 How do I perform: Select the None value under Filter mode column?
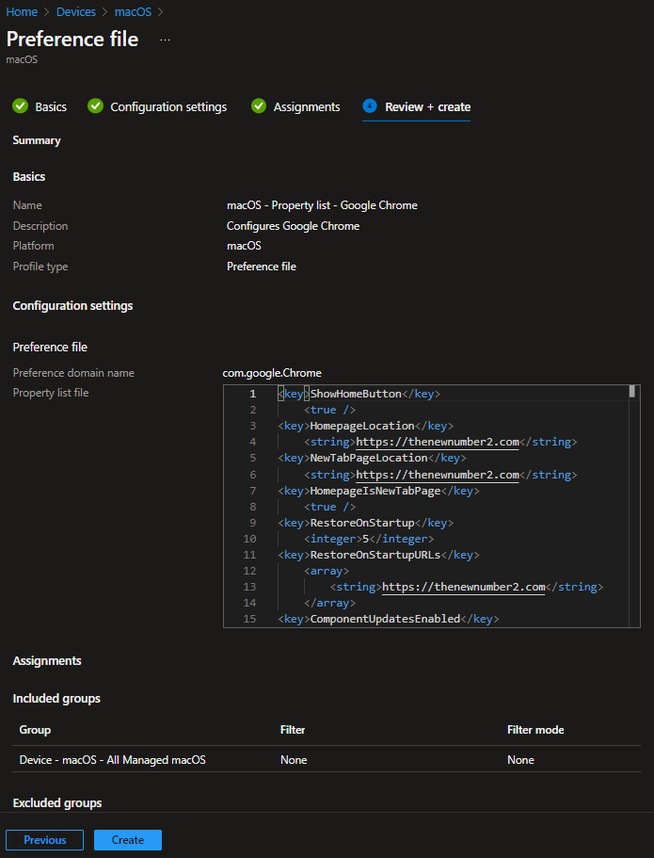520,760
